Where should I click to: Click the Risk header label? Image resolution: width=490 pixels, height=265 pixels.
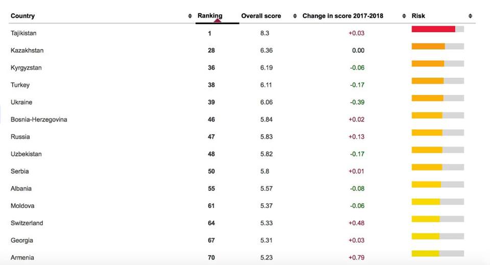(x=419, y=16)
